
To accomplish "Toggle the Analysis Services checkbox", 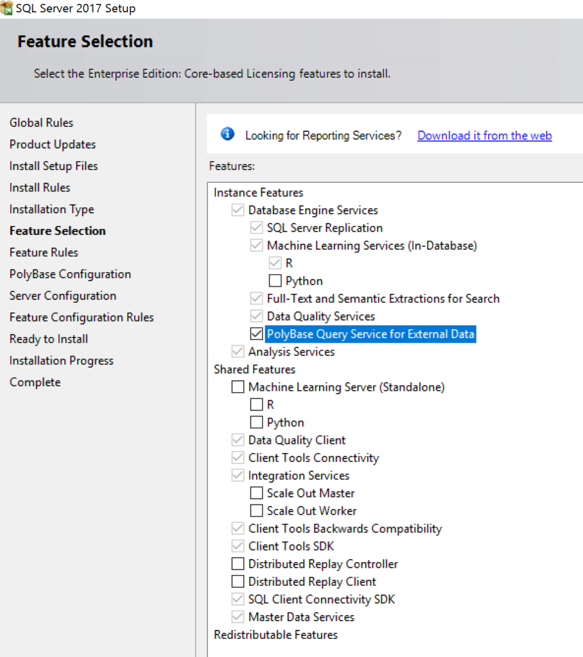I will click(238, 351).
